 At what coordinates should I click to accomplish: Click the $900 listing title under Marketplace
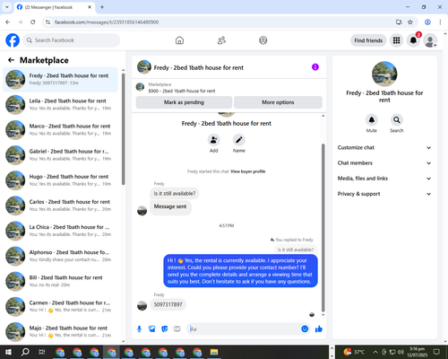pos(182,91)
